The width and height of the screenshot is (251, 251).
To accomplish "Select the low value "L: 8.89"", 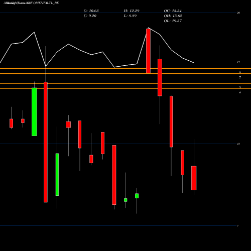I will coord(130,16).
